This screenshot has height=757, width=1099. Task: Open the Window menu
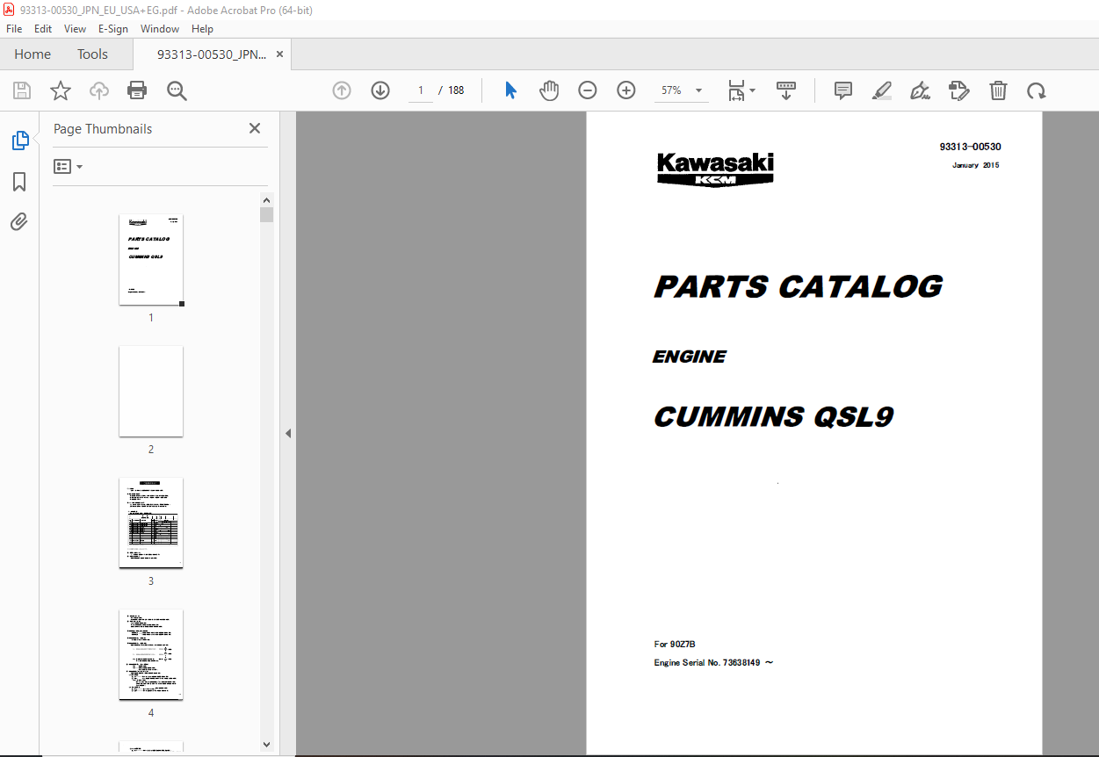coord(160,28)
